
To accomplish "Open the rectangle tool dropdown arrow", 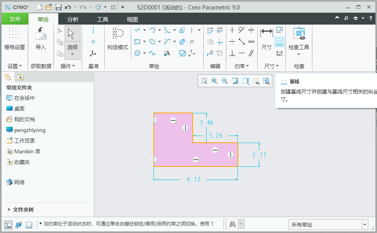I will (x=144, y=41).
